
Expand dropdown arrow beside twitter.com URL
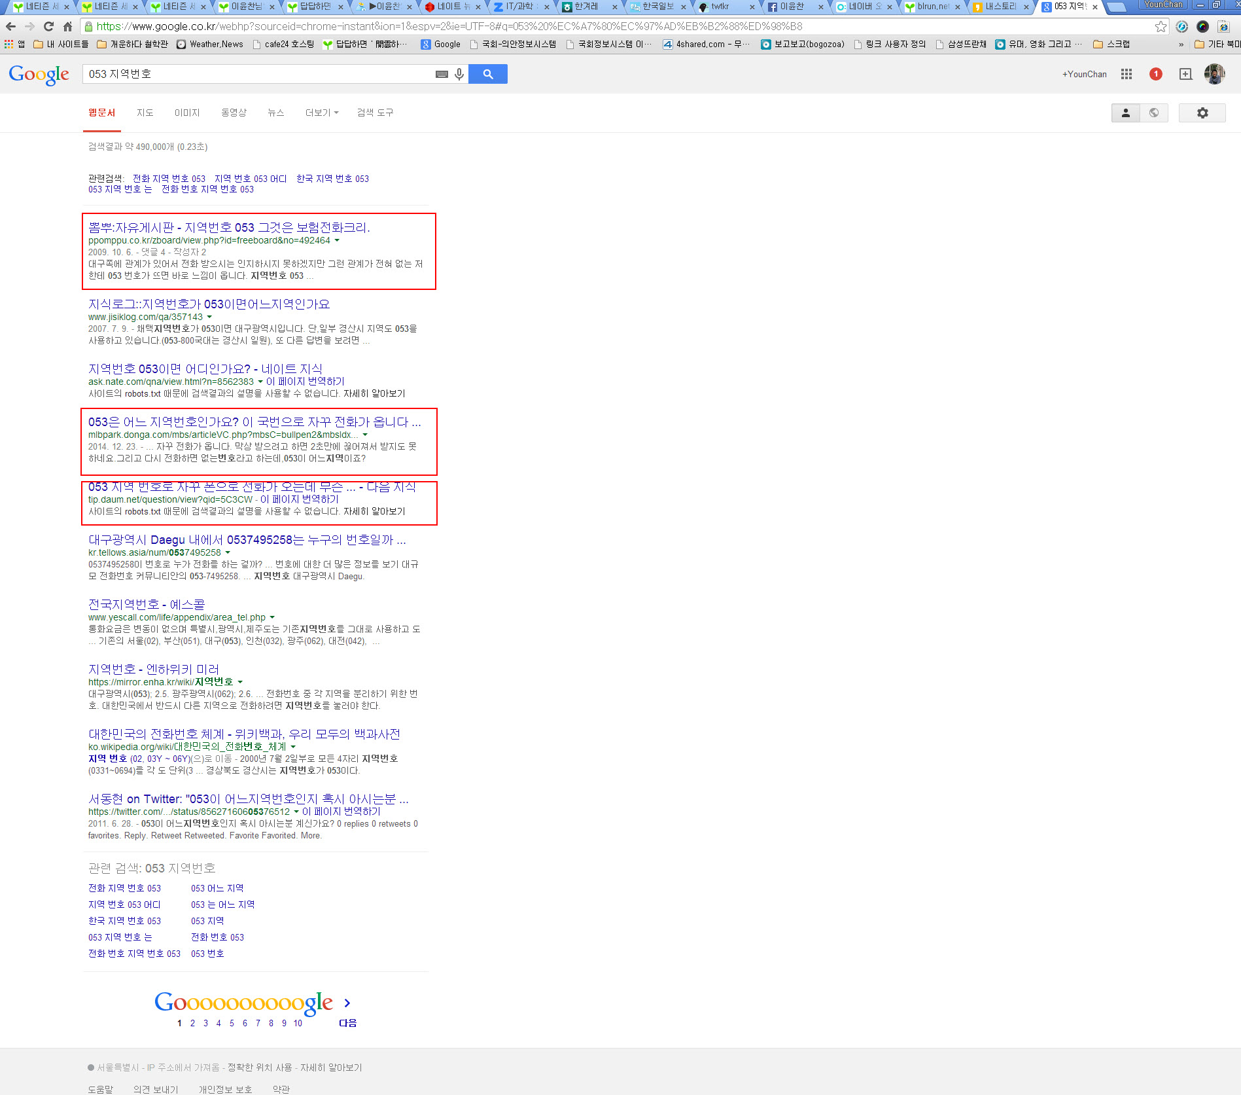(x=296, y=812)
